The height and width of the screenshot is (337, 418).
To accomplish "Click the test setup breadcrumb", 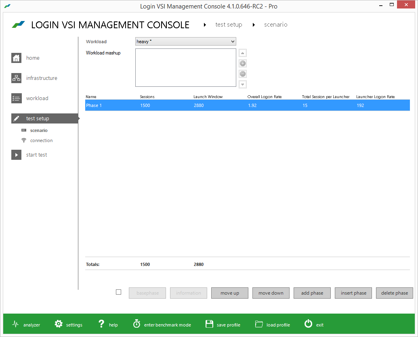I will point(229,25).
